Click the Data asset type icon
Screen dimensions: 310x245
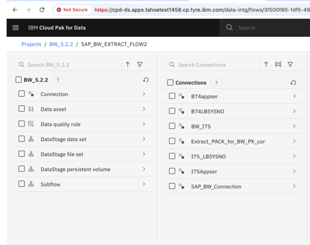(31, 109)
